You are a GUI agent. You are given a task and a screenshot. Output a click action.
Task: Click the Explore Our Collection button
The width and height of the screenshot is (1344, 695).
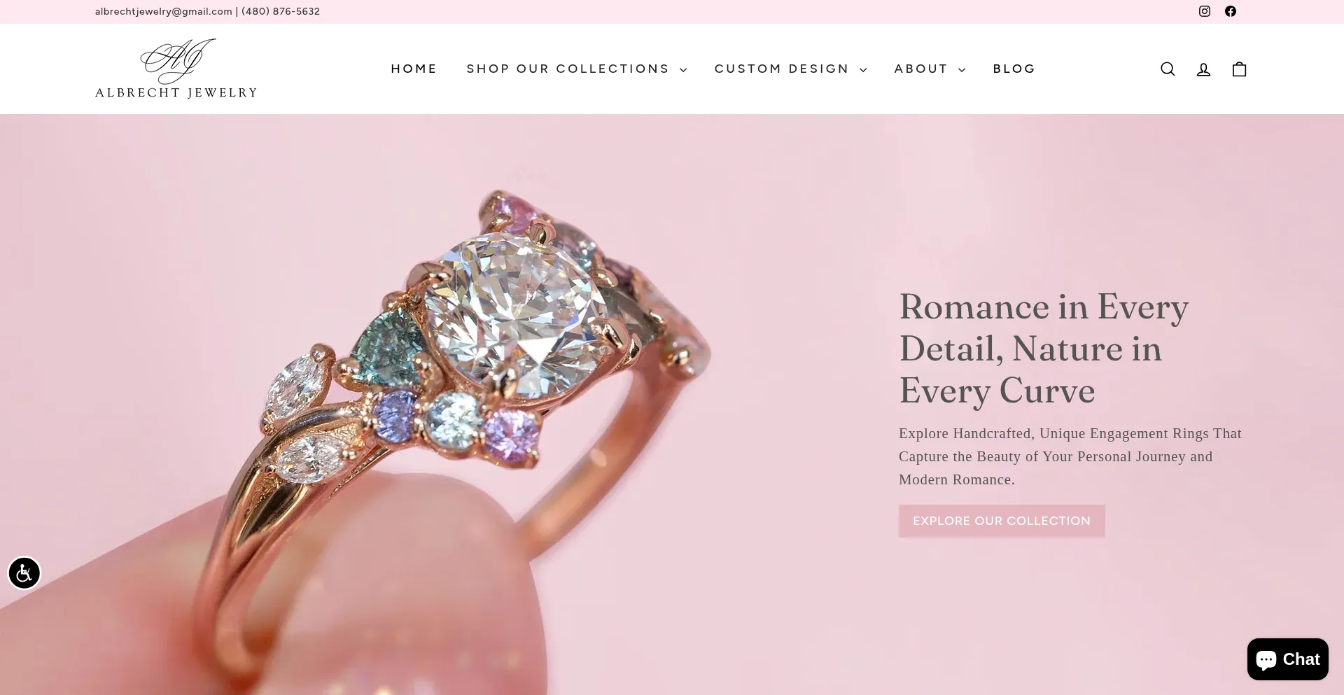[x=1002, y=521]
